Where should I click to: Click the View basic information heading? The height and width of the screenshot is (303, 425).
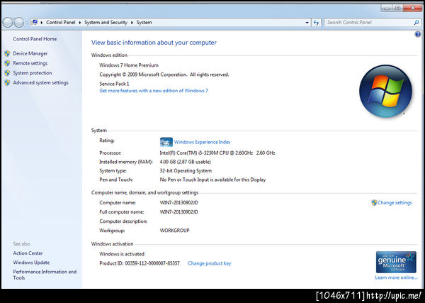154,43
